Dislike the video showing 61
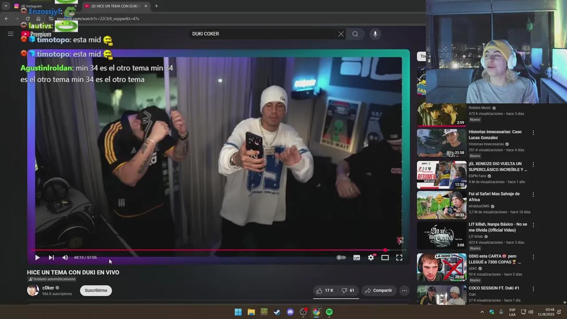The width and height of the screenshot is (567, 319). [x=348, y=291]
